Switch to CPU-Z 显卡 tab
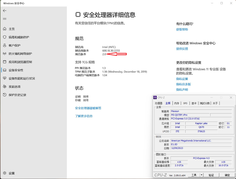The height and width of the screenshot is (179, 236). click(194, 103)
